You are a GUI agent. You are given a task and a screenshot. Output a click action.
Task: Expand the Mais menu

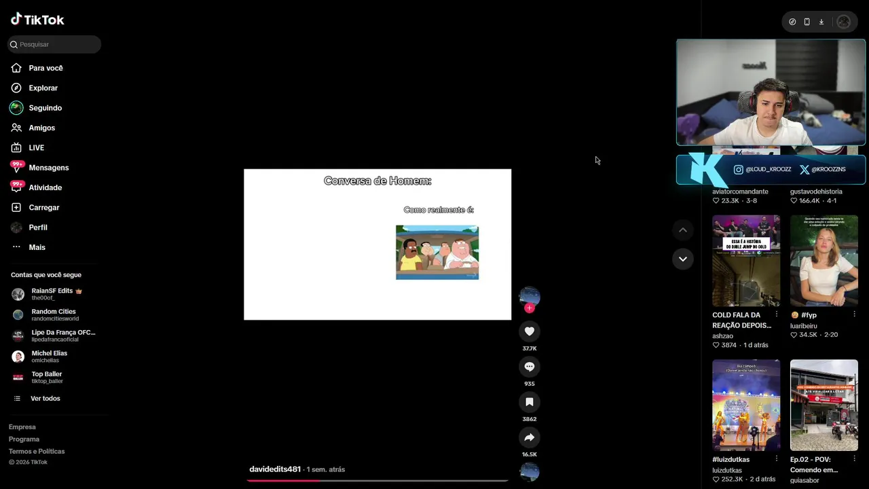coord(37,247)
